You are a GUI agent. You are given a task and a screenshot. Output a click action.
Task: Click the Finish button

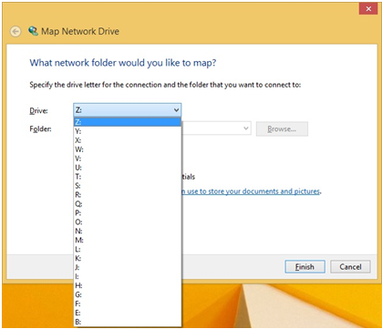tap(305, 267)
